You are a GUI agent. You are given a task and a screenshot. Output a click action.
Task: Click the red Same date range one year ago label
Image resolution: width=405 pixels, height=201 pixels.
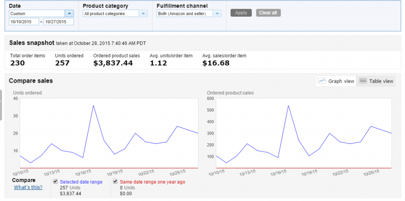coord(152,182)
